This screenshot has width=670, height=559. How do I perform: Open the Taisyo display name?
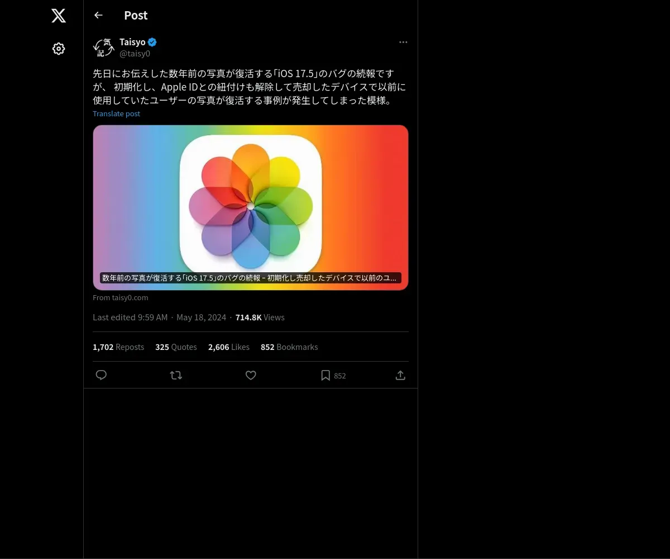click(132, 42)
